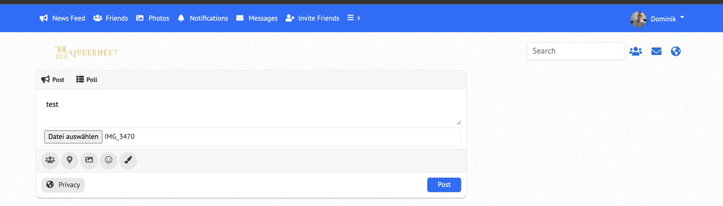The height and width of the screenshot is (206, 723).
Task: Click the photo upload icon in composer
Action: tap(89, 160)
